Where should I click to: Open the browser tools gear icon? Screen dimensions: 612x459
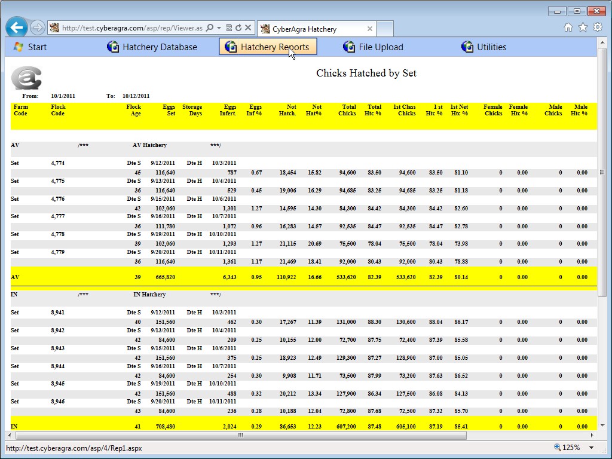tap(597, 27)
